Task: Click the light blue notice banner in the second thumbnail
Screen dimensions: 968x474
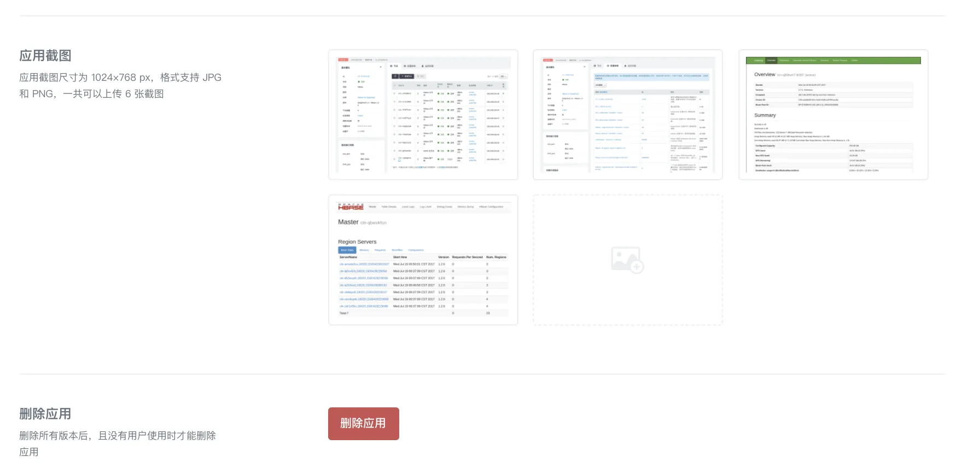Action: [652, 77]
